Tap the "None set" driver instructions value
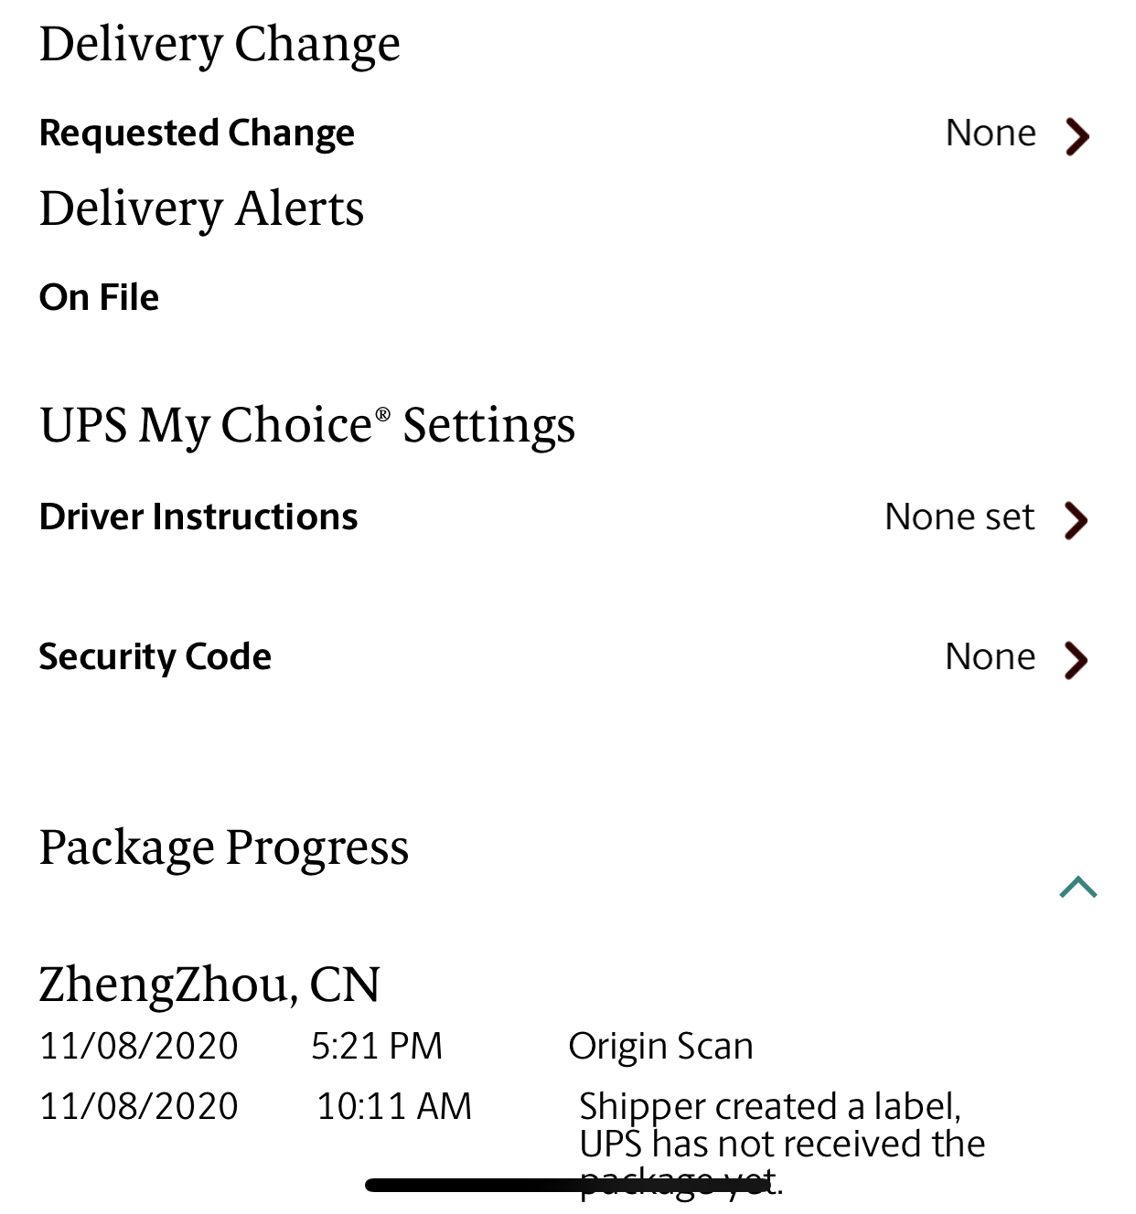The image size is (1136, 1214). pyautogui.click(x=959, y=517)
